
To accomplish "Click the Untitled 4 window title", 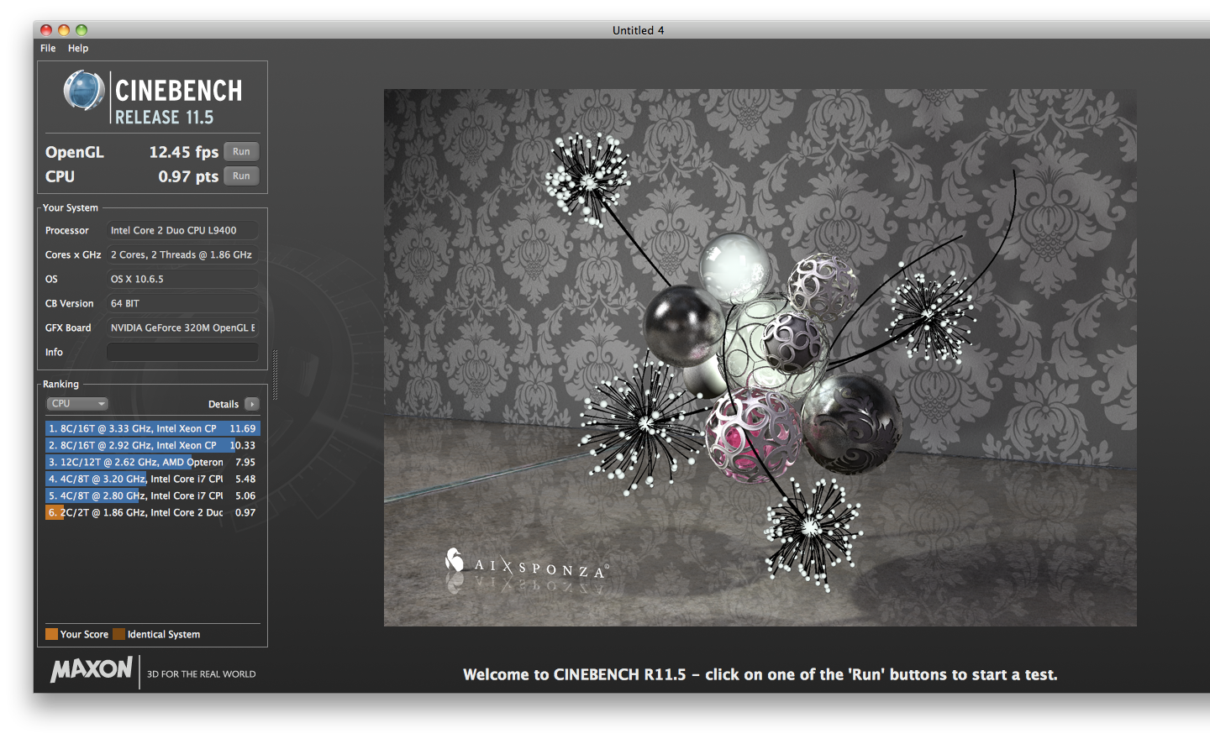I will click(638, 30).
